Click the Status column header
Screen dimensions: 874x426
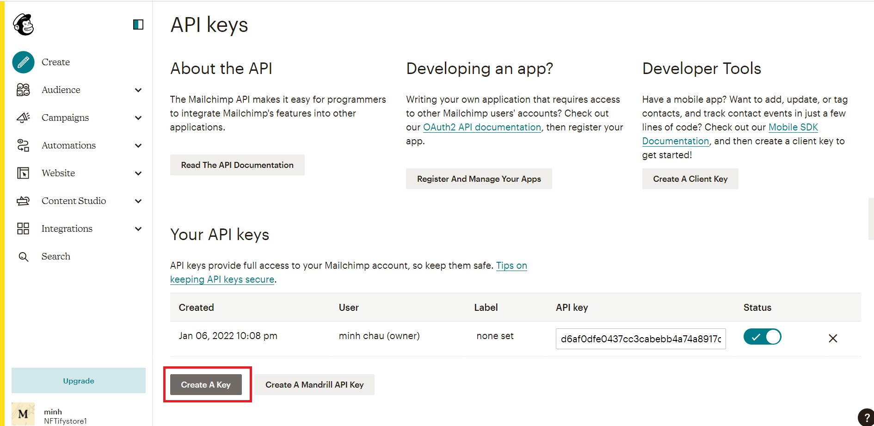[757, 308]
